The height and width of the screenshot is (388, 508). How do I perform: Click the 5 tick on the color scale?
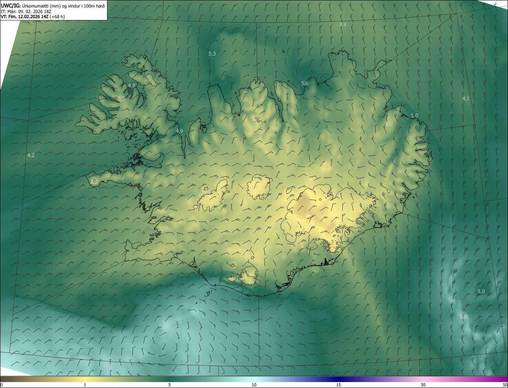click(x=169, y=385)
